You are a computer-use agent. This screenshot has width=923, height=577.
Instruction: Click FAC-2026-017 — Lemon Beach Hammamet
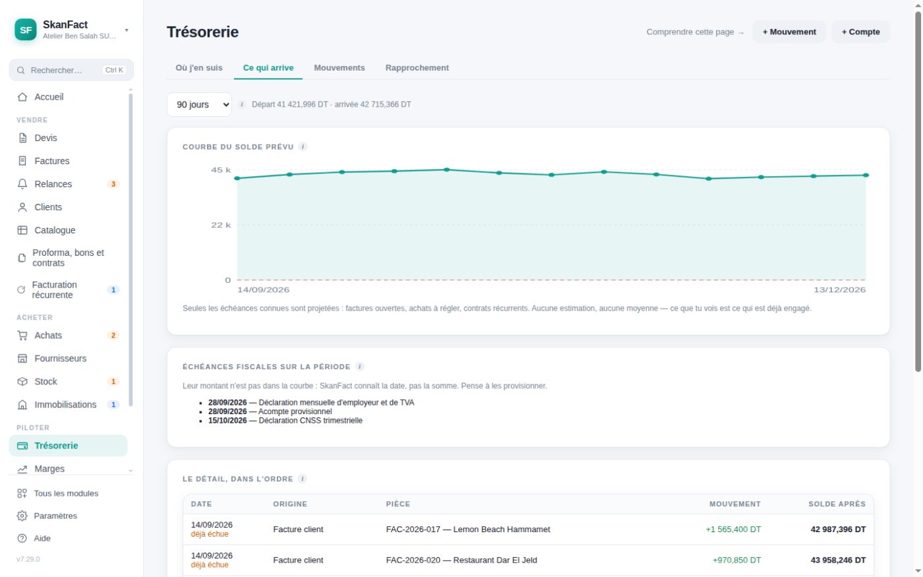pyautogui.click(x=468, y=530)
